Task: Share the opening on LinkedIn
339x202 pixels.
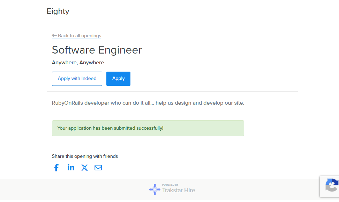Action: coord(71,168)
